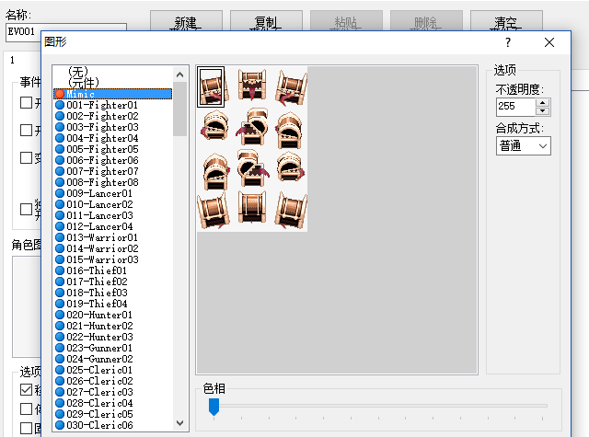Pick the bottom-row right mimic frame
Viewport: 589px width, 437px height.
289,211
